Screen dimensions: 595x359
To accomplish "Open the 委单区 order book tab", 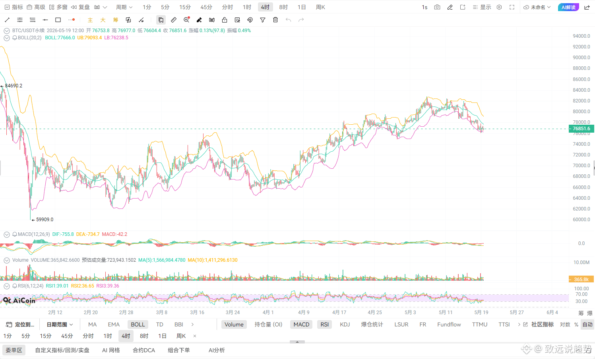I will [x=14, y=350].
